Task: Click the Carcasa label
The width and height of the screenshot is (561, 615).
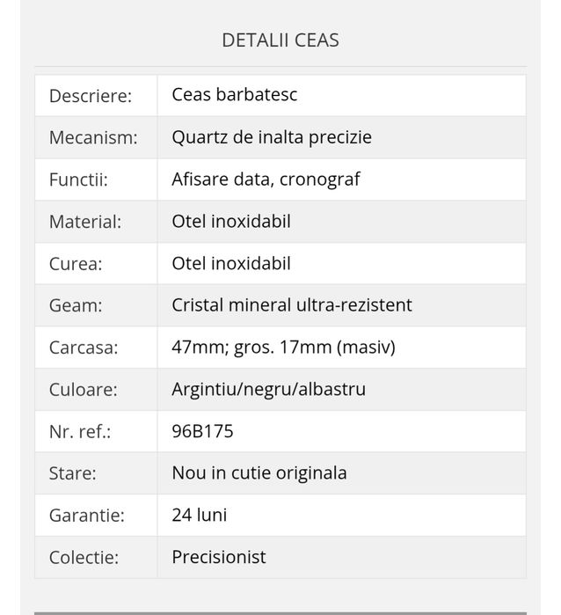Action: 83,348
